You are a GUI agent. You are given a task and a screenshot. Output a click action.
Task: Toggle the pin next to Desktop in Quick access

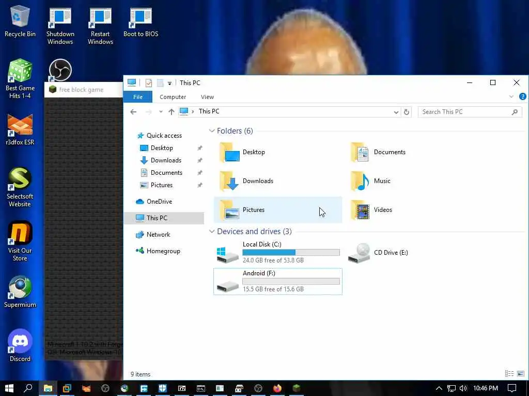click(x=200, y=148)
